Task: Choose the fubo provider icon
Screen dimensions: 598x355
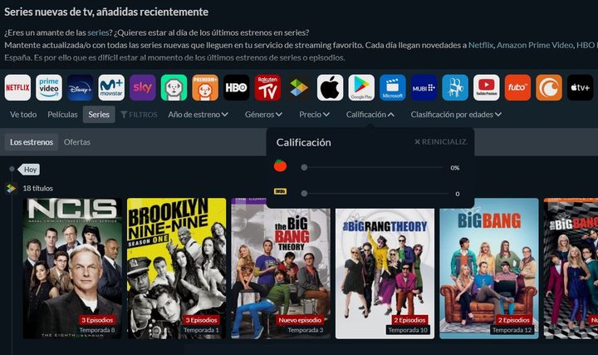Action: pyautogui.click(x=518, y=87)
